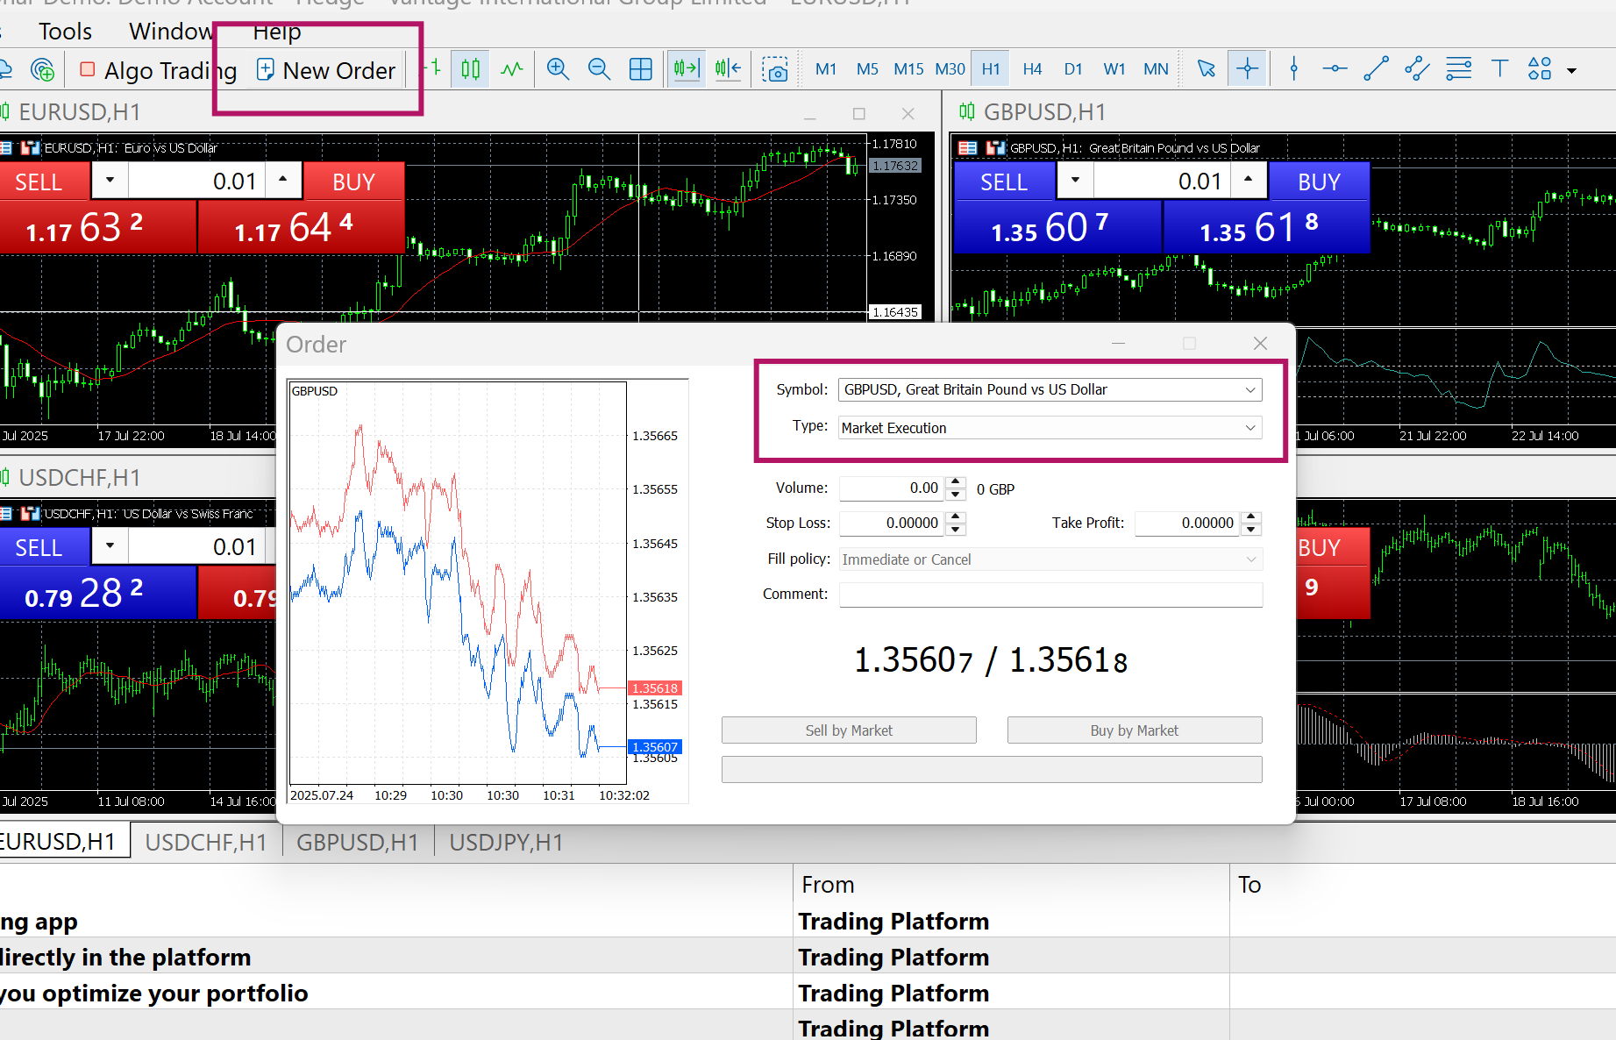Click the Comment input field
The width and height of the screenshot is (1616, 1040).
coord(1050,595)
